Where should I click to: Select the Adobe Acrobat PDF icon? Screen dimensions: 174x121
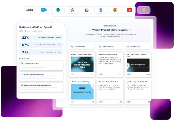(x=130, y=10)
